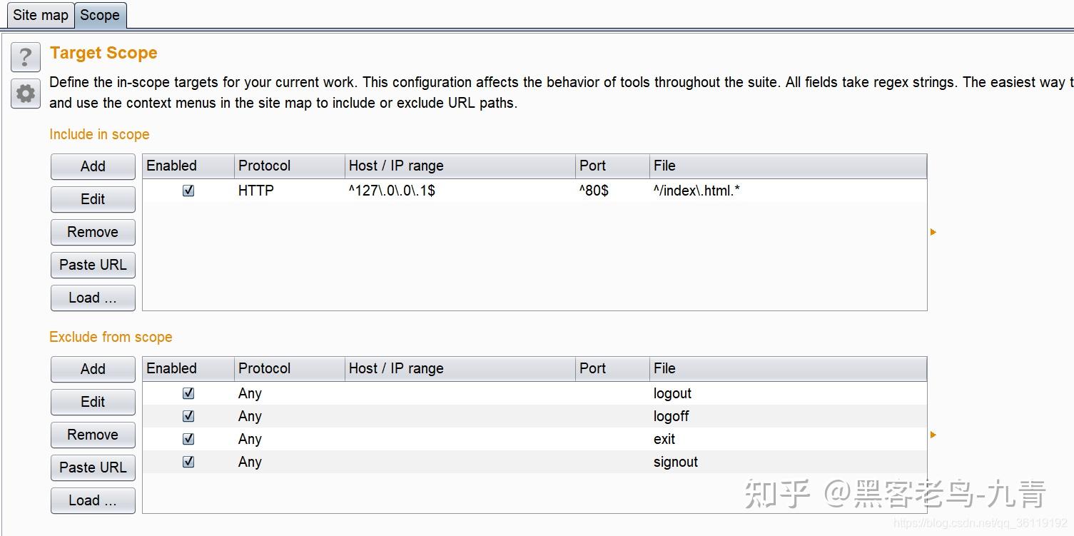Select the port cell ^80$

(612, 191)
